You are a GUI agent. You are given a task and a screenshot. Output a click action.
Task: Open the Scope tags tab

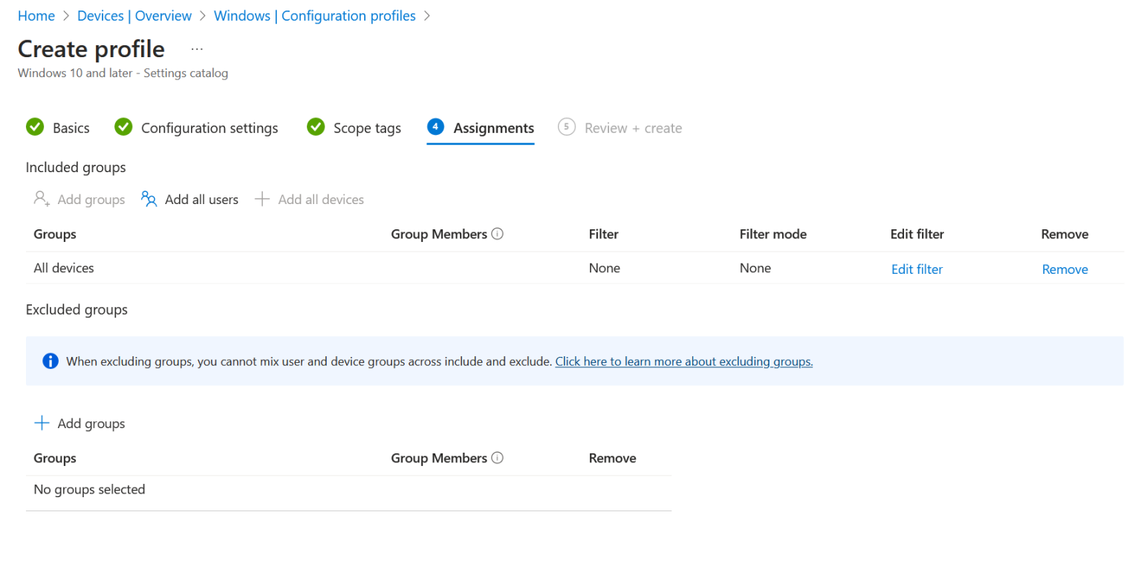pyautogui.click(x=367, y=128)
